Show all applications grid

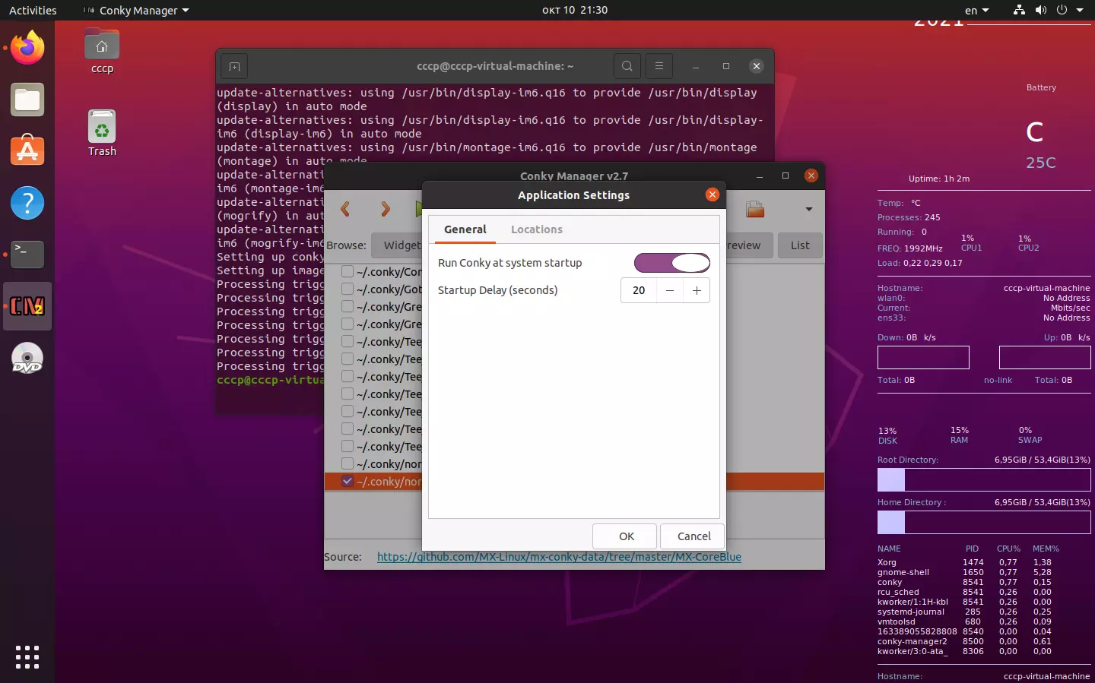pos(27,656)
